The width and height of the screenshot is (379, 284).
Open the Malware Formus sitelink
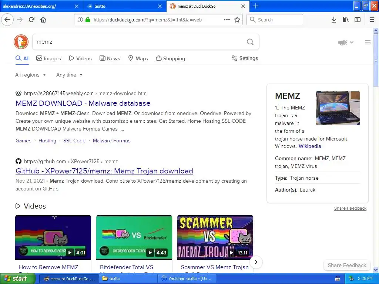point(112,141)
